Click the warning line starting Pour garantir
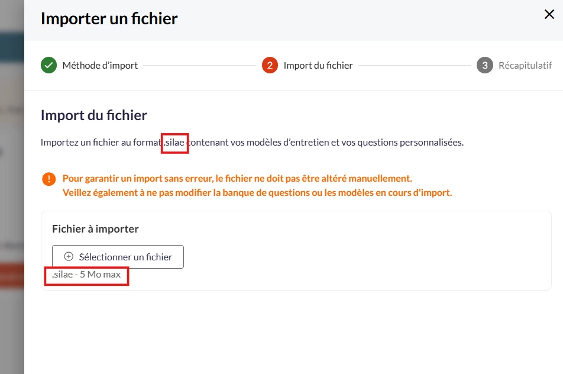Screen dimensions: 563x374 pyautogui.click(x=237, y=178)
